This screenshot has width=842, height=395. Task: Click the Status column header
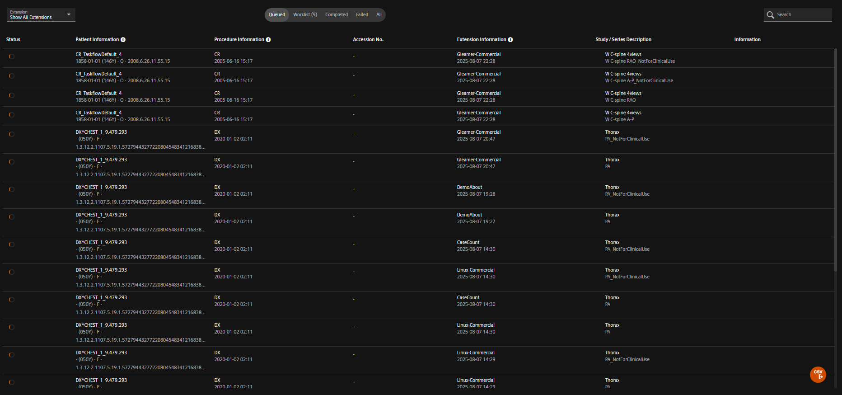click(13, 40)
